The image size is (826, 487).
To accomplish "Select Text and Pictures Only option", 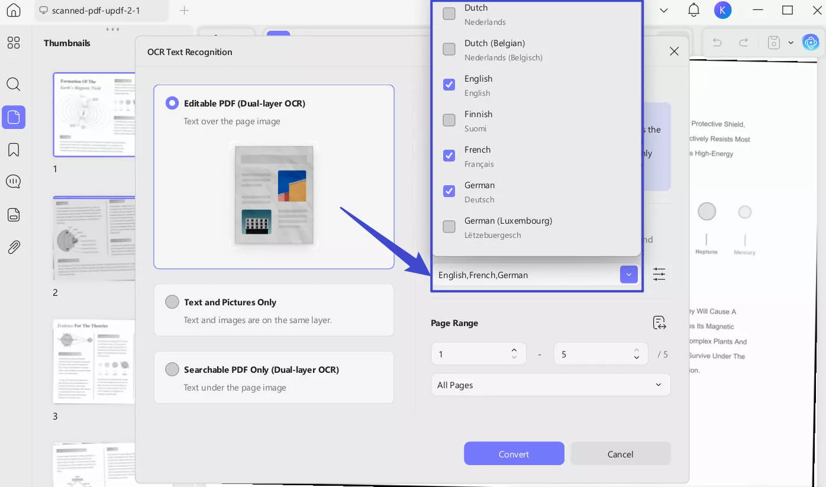I will click(x=172, y=302).
